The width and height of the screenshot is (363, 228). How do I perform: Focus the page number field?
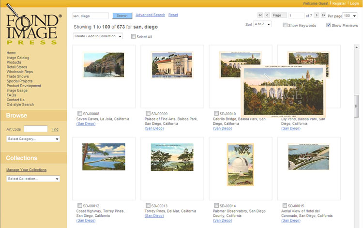(x=296, y=15)
